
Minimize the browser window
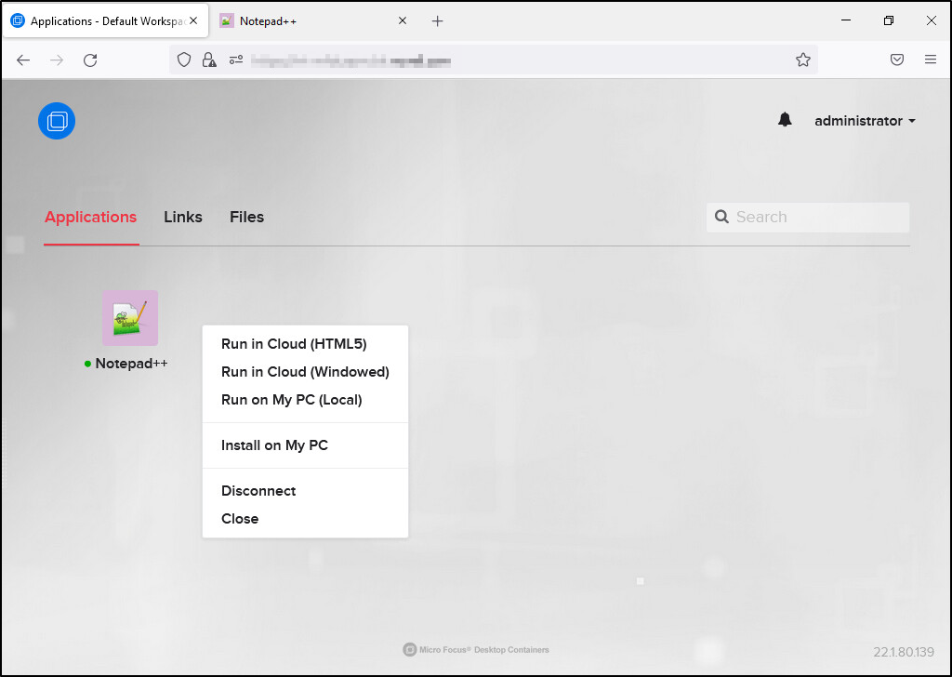pyautogui.click(x=846, y=20)
